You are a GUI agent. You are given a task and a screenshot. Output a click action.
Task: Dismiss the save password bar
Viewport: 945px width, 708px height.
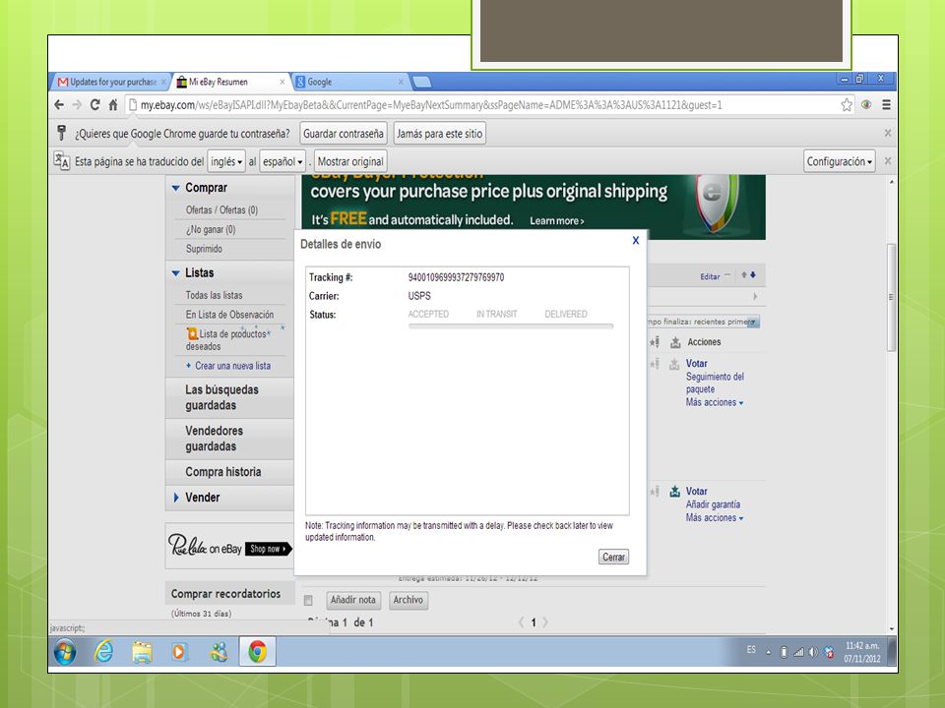[887, 133]
